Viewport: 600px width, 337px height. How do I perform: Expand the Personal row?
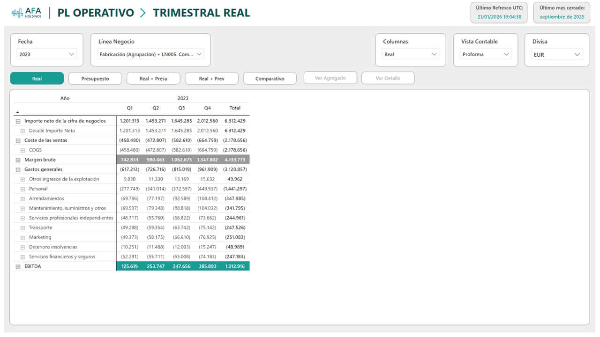[x=22, y=189]
